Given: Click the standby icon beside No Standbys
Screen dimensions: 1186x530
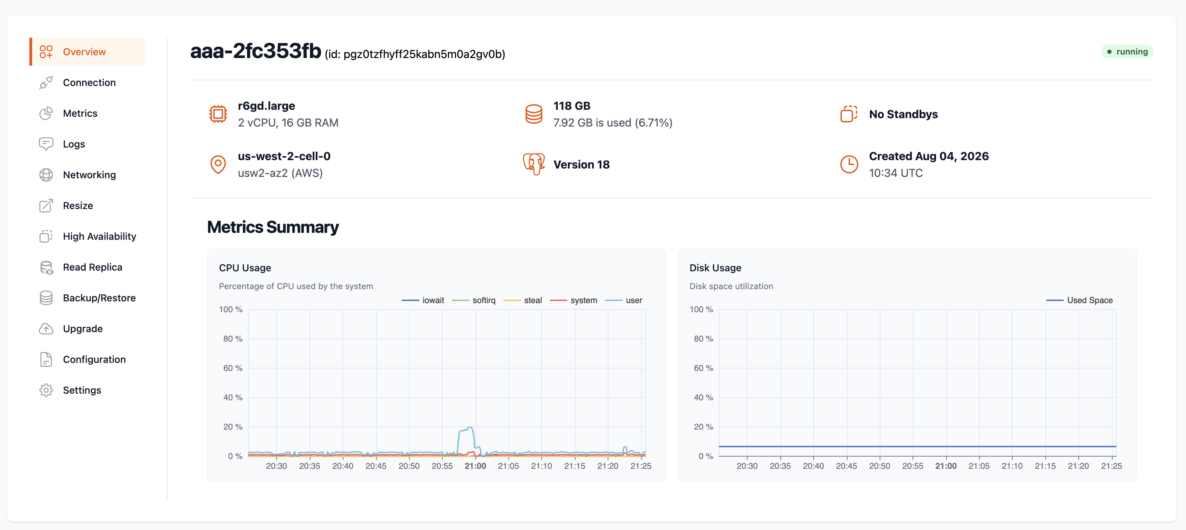Looking at the screenshot, I should tap(849, 114).
